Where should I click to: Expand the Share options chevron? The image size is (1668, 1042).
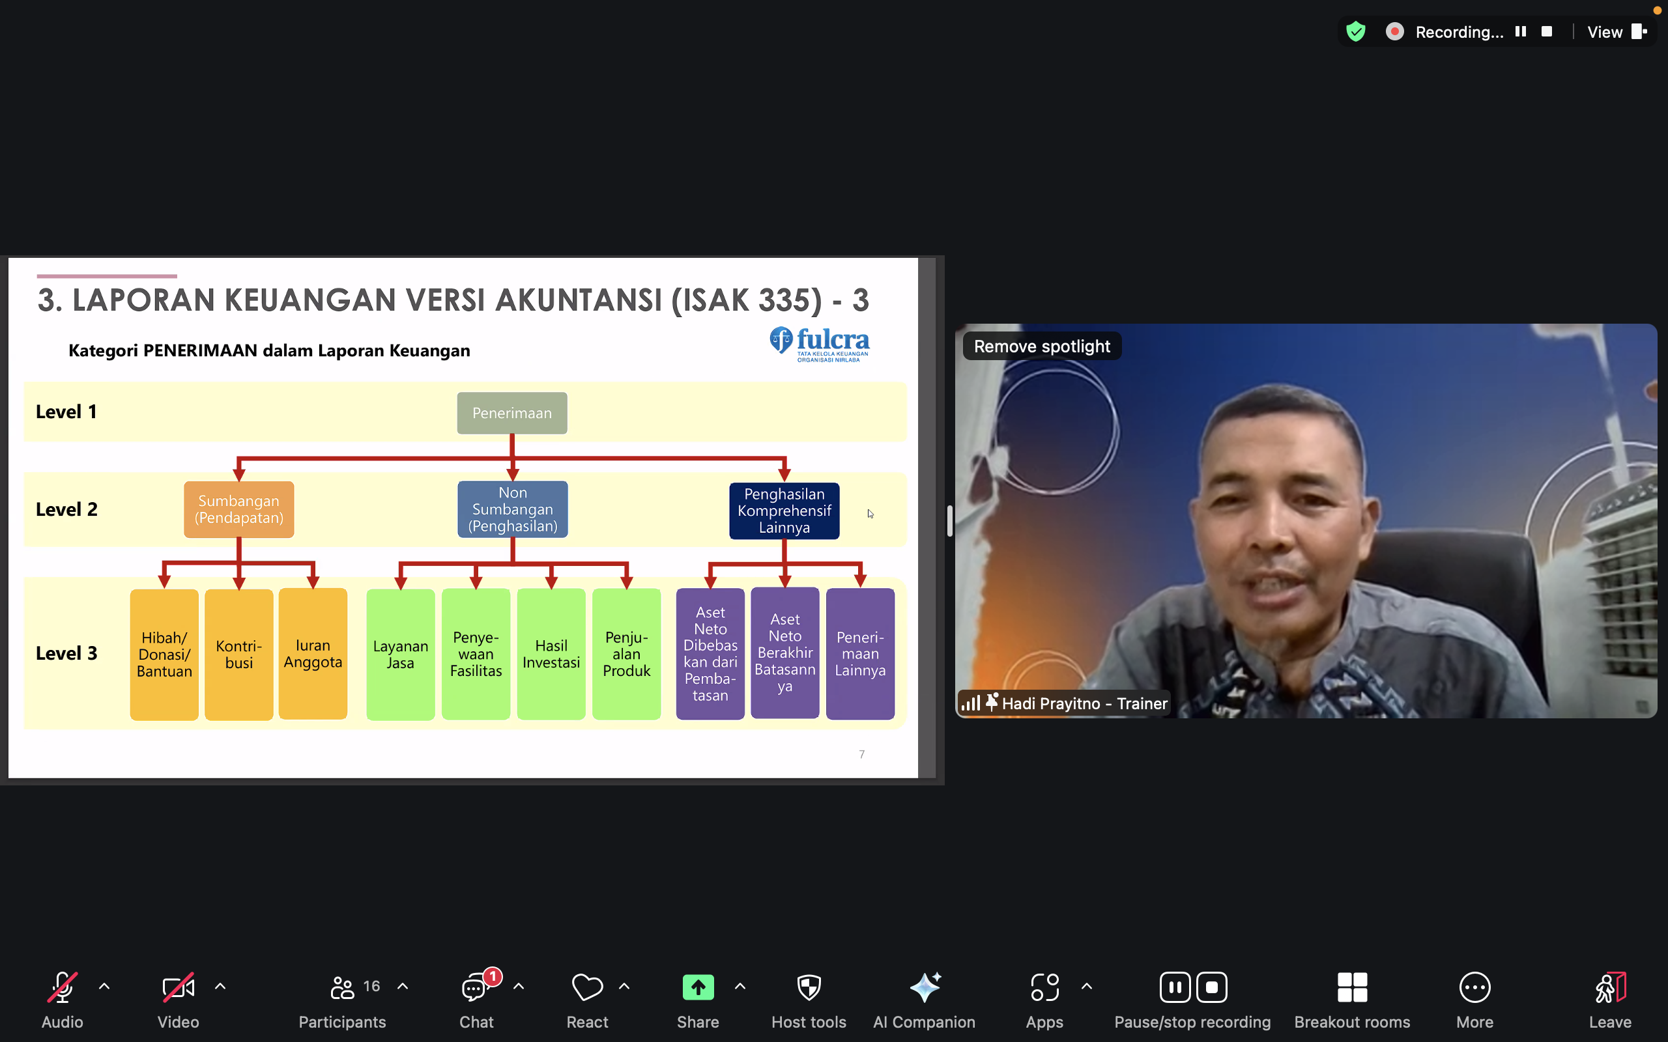pyautogui.click(x=740, y=986)
